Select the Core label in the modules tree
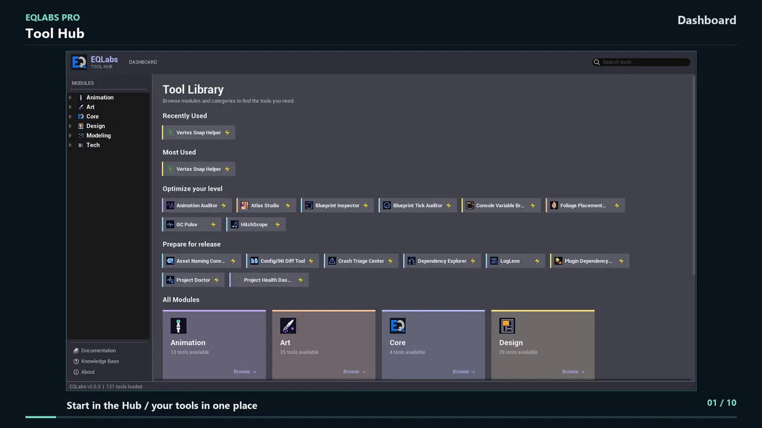Screen dimensions: 762x428 pyautogui.click(x=93, y=117)
